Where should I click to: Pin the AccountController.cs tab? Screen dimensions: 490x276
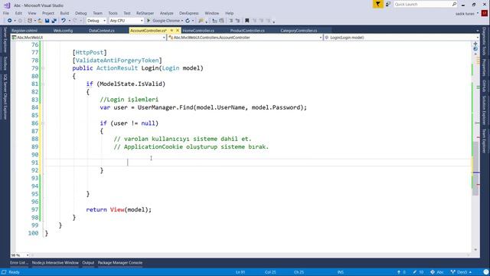pyautogui.click(x=171, y=31)
